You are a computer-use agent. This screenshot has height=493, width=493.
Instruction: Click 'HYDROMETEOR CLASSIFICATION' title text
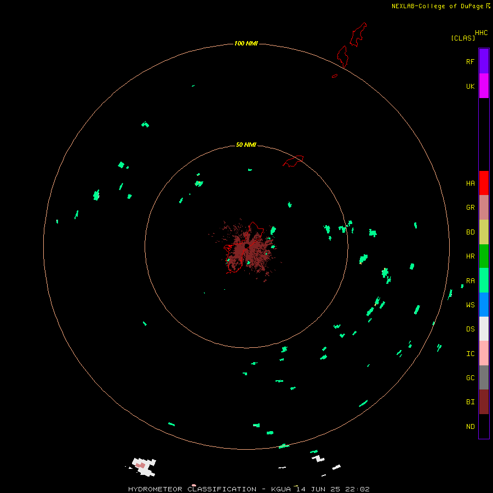192,489
